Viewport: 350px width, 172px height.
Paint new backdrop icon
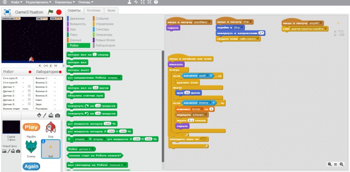click(x=9, y=151)
